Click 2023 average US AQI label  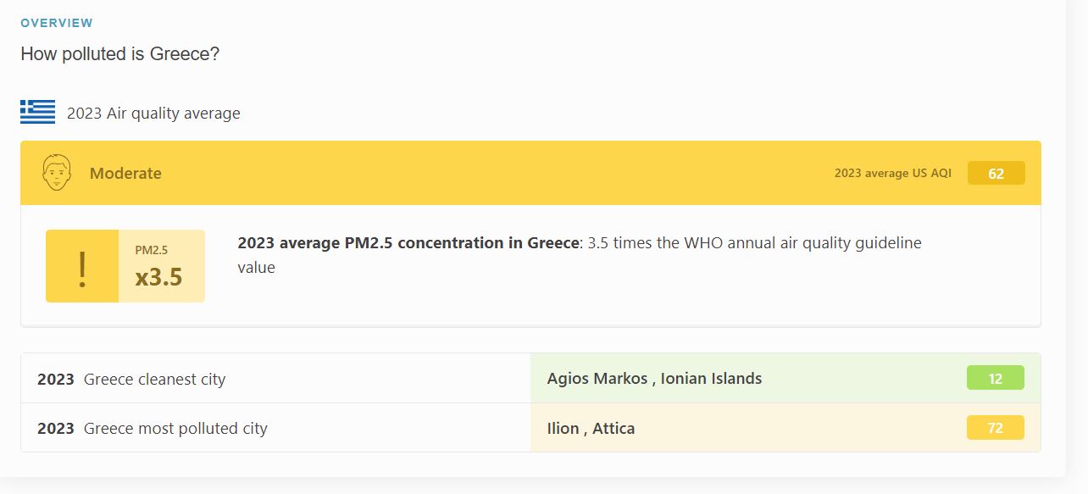point(893,173)
